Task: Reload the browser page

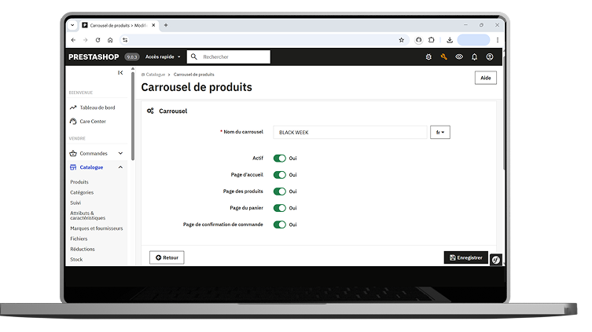Action: pos(97,40)
